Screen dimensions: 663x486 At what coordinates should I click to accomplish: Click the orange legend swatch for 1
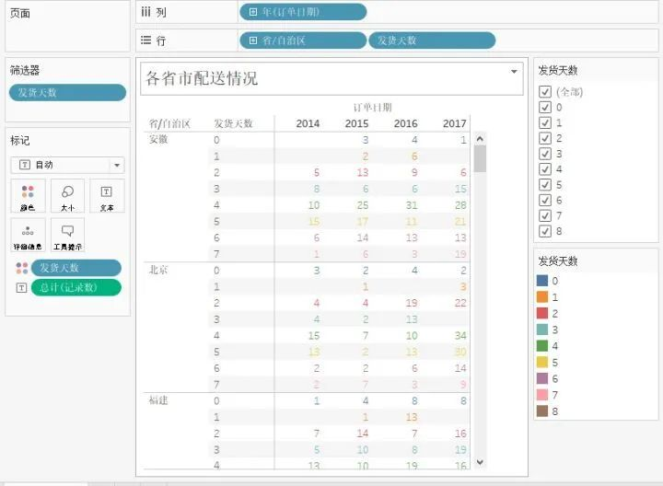coord(542,297)
